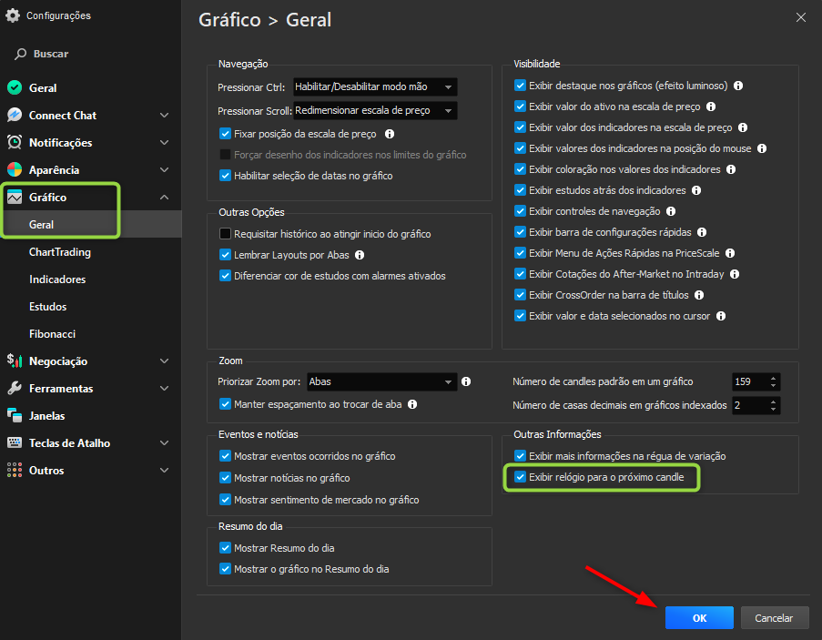Click info icon beside Cotações do After-Market
This screenshot has height=640, width=822.
pos(735,274)
